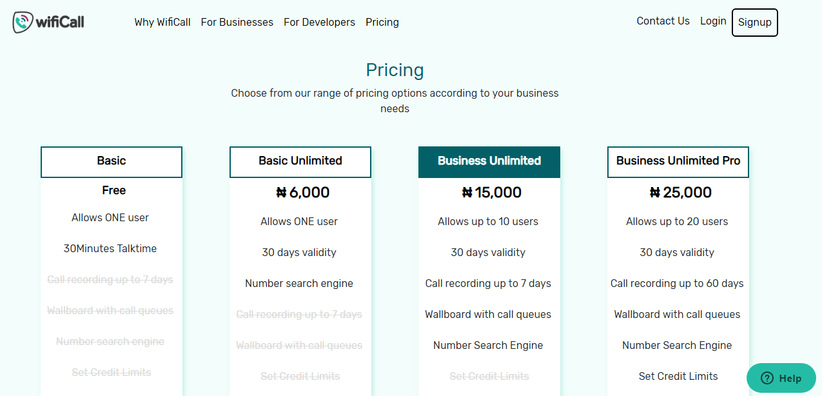Screen dimensions: 822x396
Task: Click the Help question mark icon
Action: pos(767,379)
